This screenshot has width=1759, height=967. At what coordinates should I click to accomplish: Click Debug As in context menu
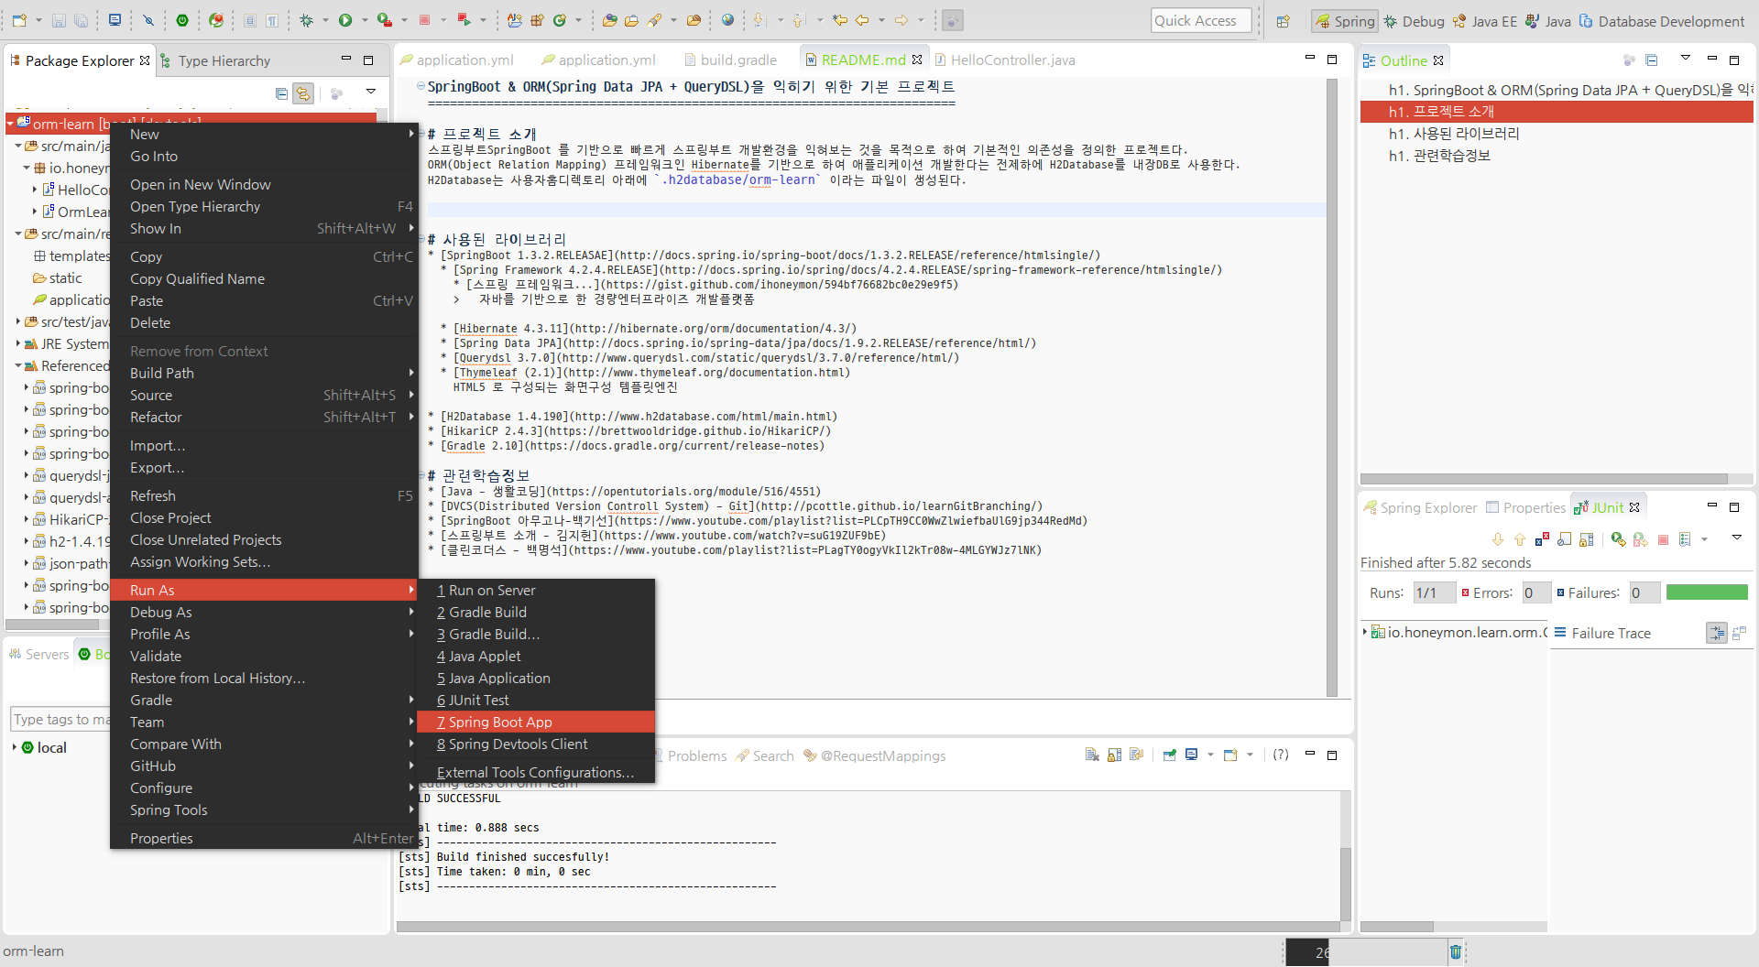pos(264,612)
